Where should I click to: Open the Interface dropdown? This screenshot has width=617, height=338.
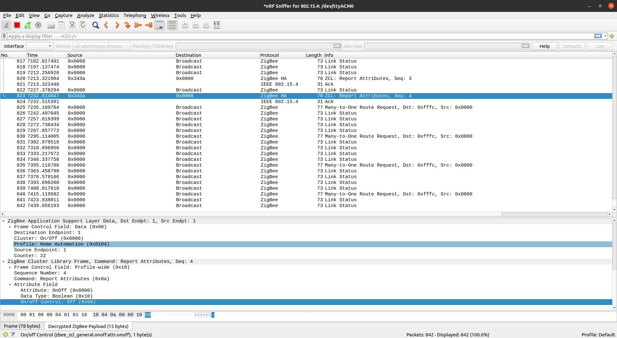coord(39,46)
